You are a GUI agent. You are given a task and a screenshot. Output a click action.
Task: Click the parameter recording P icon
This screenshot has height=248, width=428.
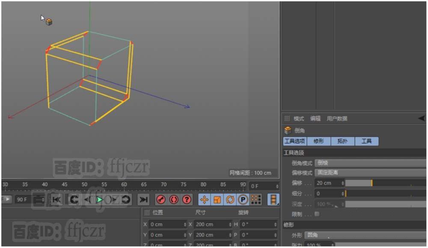click(x=243, y=199)
